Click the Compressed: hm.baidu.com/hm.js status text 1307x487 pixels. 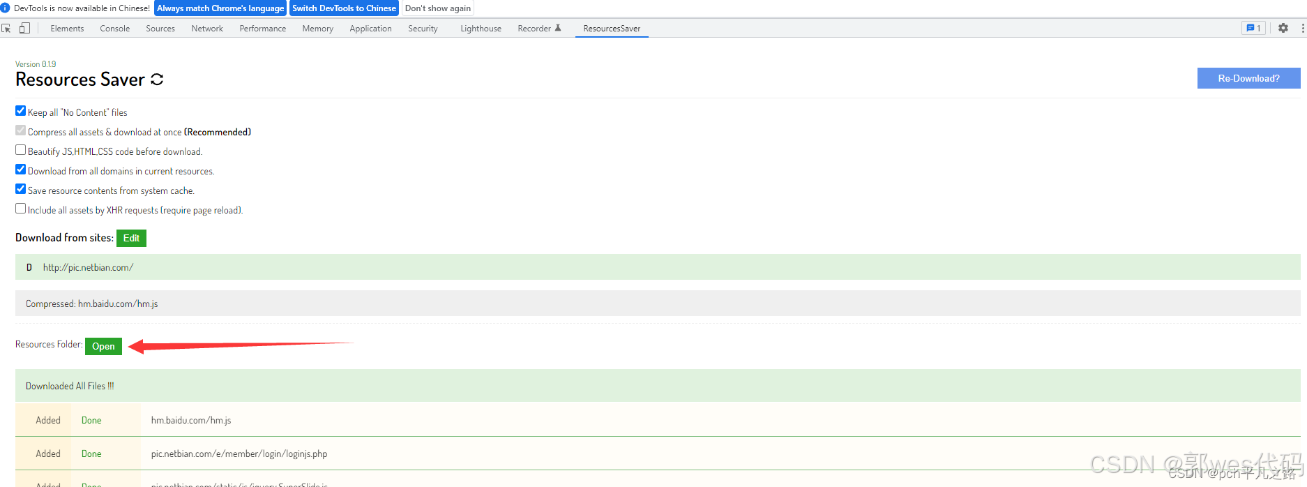click(92, 304)
